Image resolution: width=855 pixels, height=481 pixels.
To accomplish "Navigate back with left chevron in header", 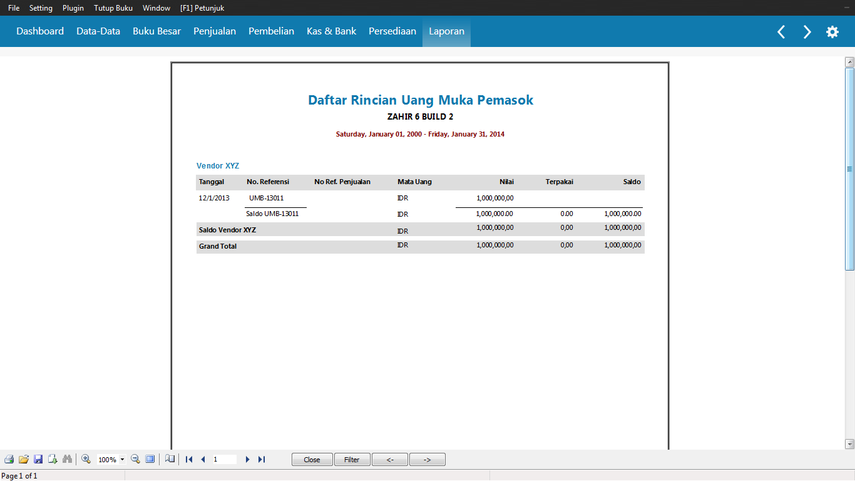I will (x=781, y=32).
